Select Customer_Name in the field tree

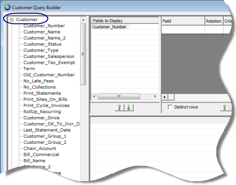(42, 32)
